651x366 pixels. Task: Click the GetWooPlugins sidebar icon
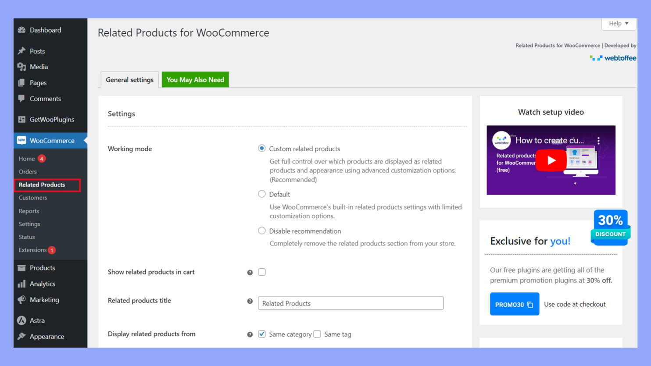[x=21, y=119]
